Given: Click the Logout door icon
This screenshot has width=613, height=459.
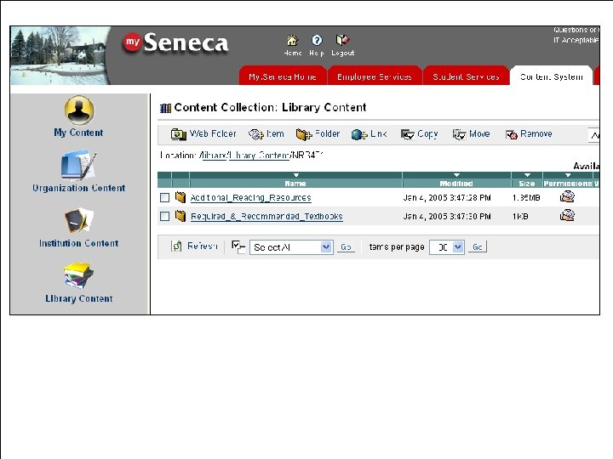Looking at the screenshot, I should 342,40.
